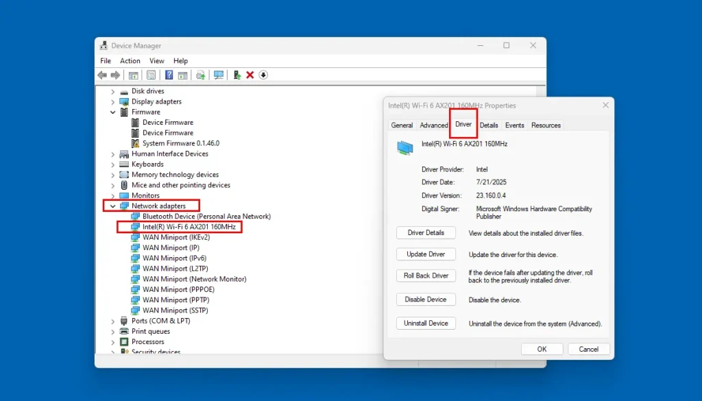Click the Show/Hide Action Pane toolbar icon
This screenshot has height=401, width=702.
[x=182, y=75]
